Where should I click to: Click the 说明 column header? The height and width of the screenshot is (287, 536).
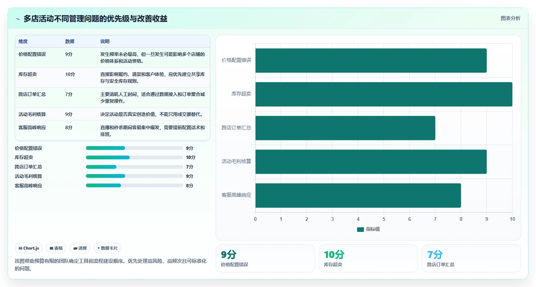tap(105, 42)
